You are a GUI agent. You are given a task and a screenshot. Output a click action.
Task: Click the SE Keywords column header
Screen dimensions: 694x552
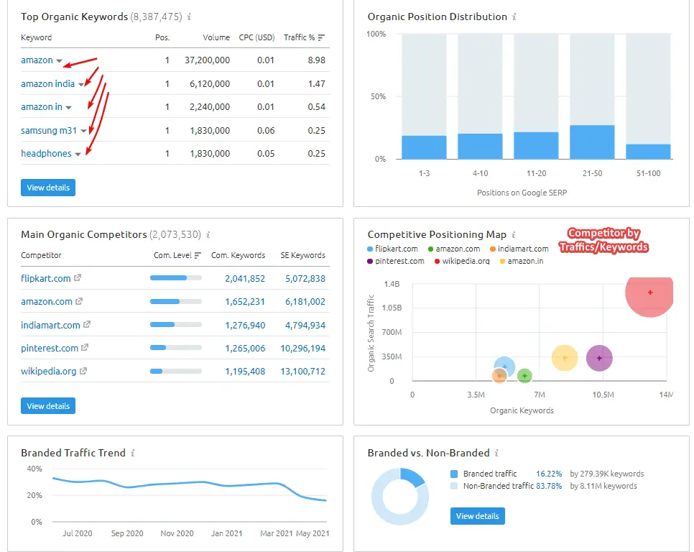pos(302,255)
